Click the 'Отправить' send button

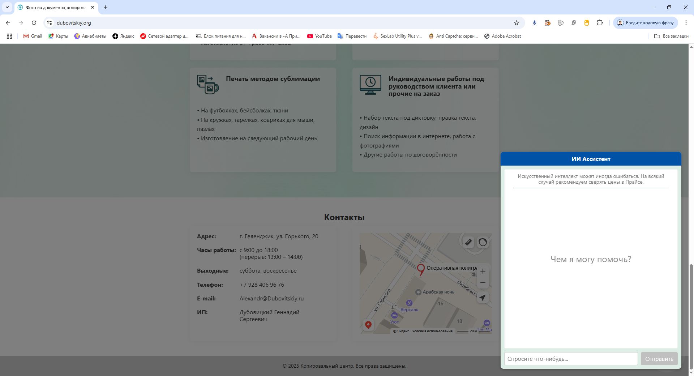point(659,359)
